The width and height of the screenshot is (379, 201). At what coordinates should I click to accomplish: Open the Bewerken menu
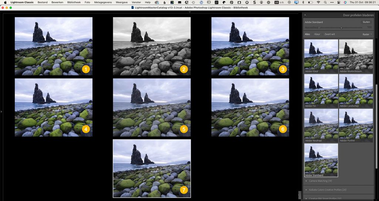57,2
